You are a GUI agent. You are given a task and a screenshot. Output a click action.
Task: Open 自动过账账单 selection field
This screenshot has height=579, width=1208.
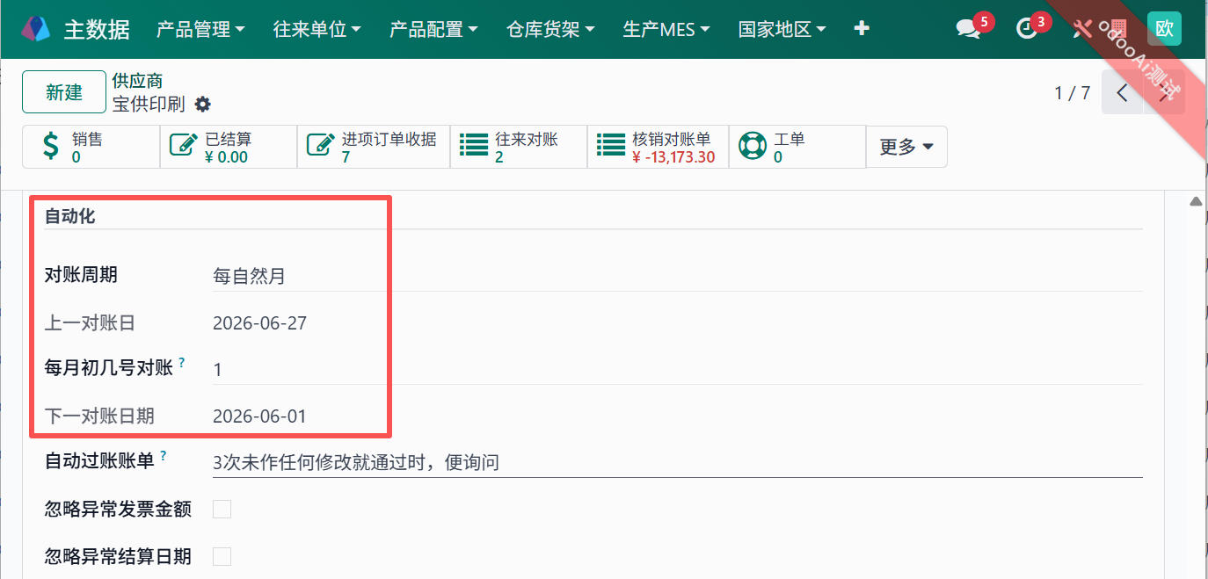click(677, 462)
